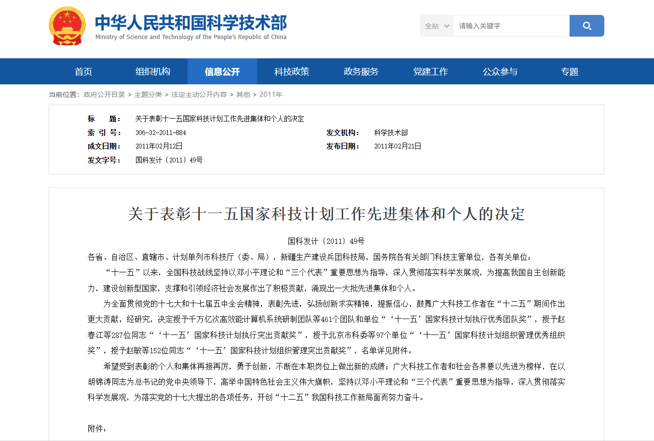
Task: Click the article headline 关于表彰十一五国家科技计划
Action: pyautogui.click(x=326, y=214)
